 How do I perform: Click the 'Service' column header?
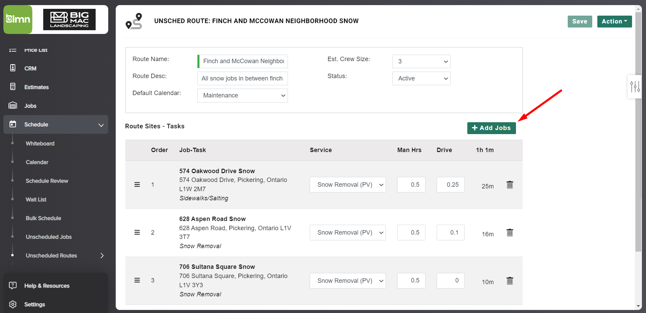click(x=321, y=150)
